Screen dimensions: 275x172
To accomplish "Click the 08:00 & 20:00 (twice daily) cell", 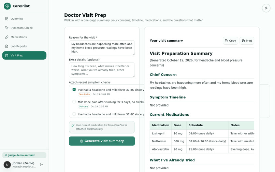I will pyautogui.click(x=207, y=141).
